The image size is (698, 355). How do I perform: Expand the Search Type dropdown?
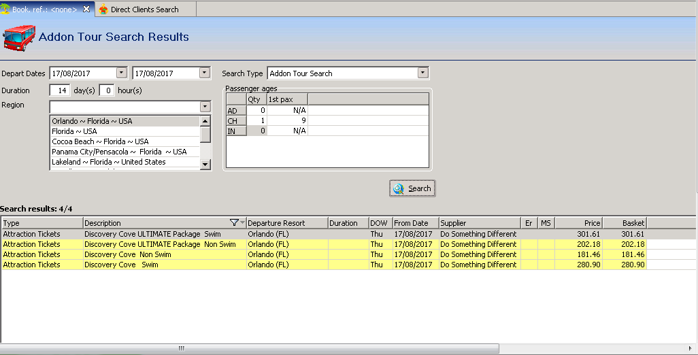pyautogui.click(x=423, y=73)
